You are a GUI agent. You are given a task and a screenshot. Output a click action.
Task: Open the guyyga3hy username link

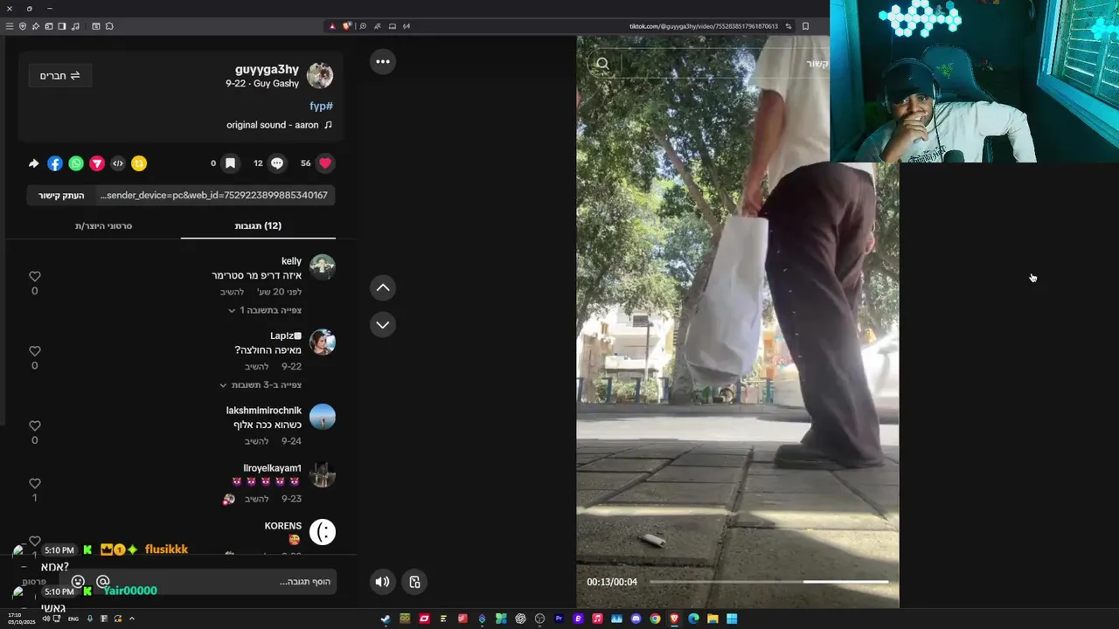[x=267, y=69]
